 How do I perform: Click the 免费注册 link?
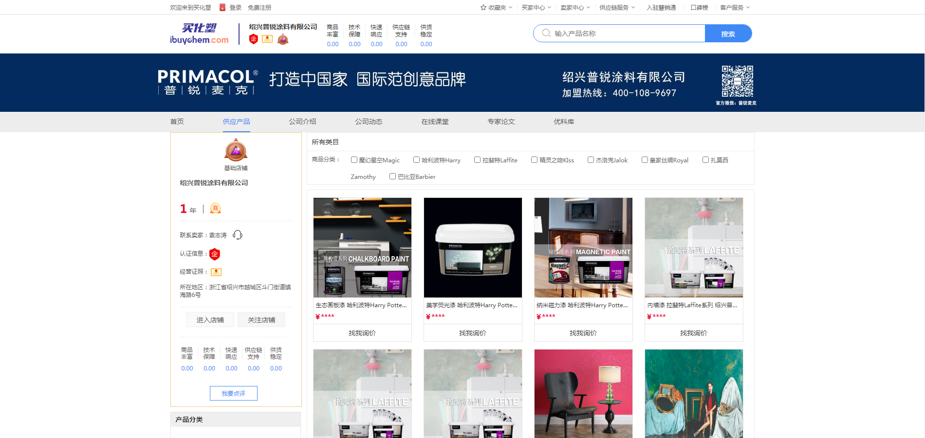[259, 7]
